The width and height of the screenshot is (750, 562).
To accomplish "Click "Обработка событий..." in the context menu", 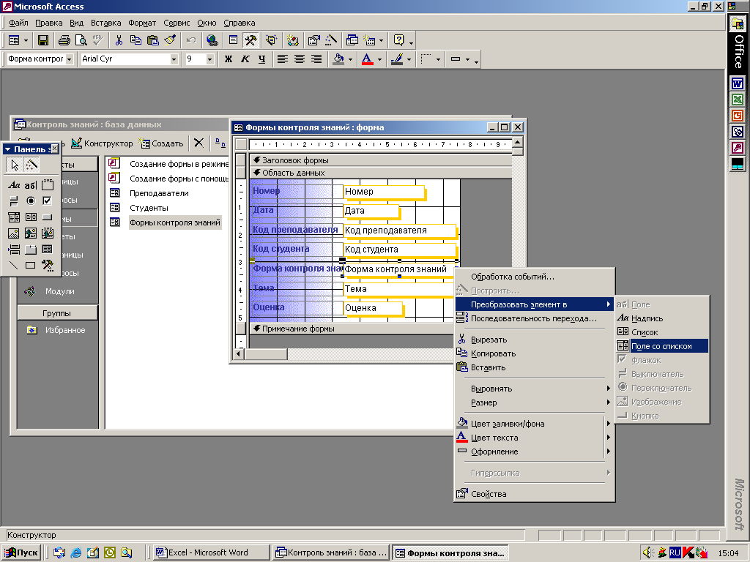I will (x=534, y=276).
